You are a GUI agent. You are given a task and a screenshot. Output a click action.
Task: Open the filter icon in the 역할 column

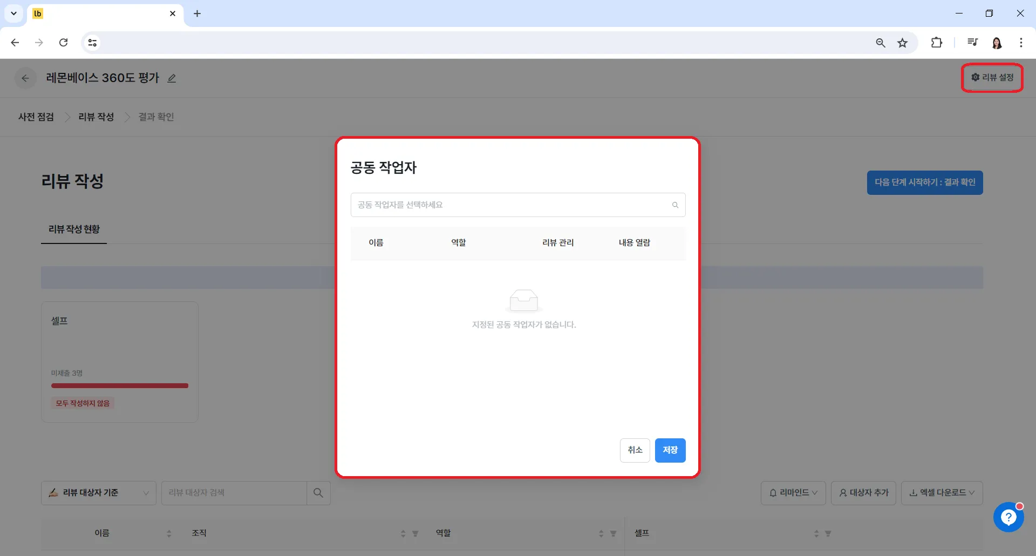[x=614, y=533]
